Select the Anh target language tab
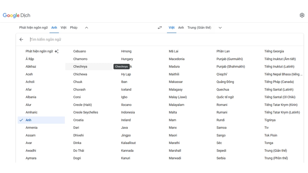This screenshot has height=173, width=308. tap(181, 28)
